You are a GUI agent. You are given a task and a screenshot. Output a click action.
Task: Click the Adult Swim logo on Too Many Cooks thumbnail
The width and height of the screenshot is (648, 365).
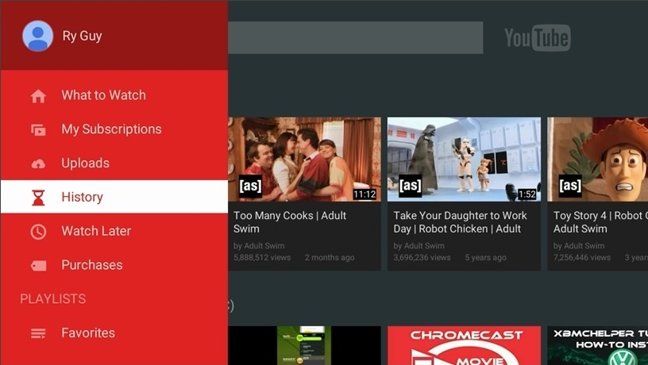[250, 186]
